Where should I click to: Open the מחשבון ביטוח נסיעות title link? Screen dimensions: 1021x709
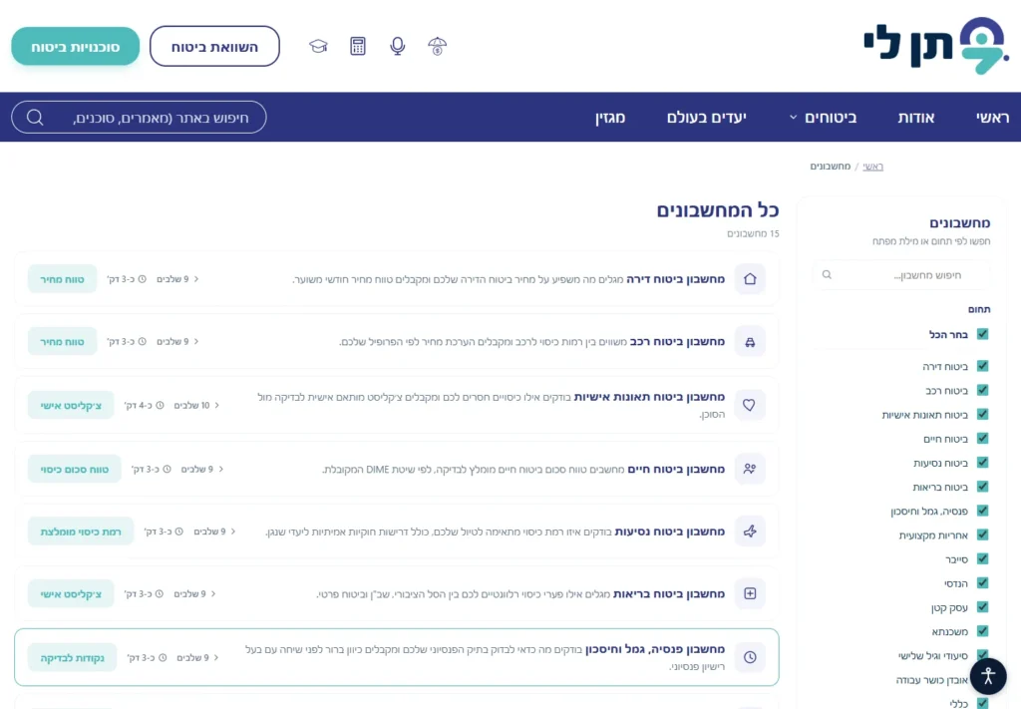(x=669, y=532)
